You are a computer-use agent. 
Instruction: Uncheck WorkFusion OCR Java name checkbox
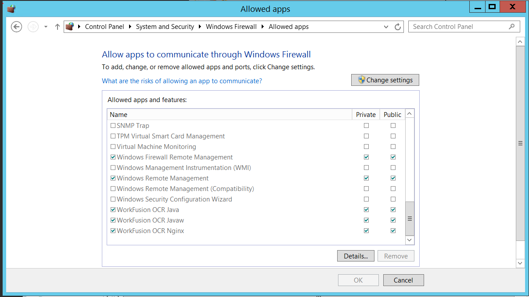(113, 210)
